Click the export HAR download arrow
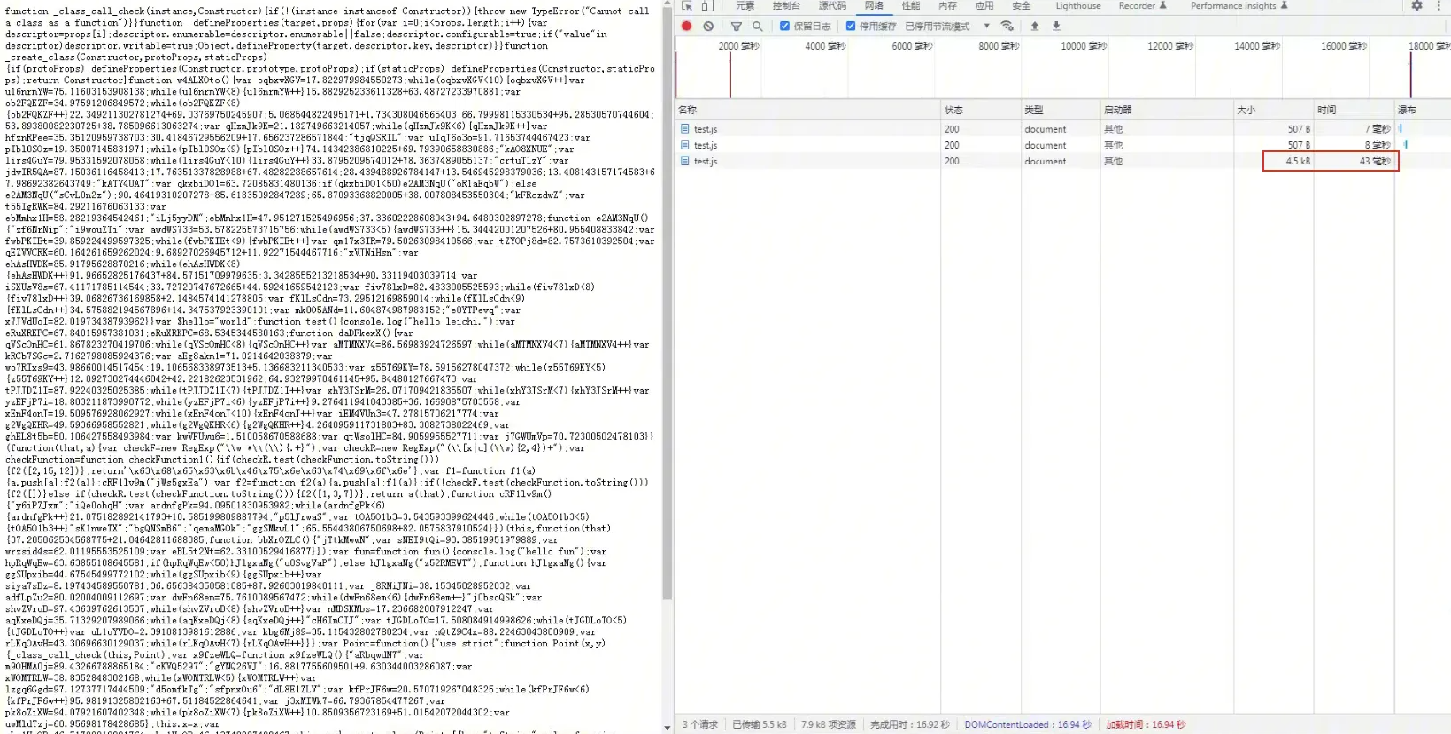1451x734 pixels. pyautogui.click(x=1056, y=27)
